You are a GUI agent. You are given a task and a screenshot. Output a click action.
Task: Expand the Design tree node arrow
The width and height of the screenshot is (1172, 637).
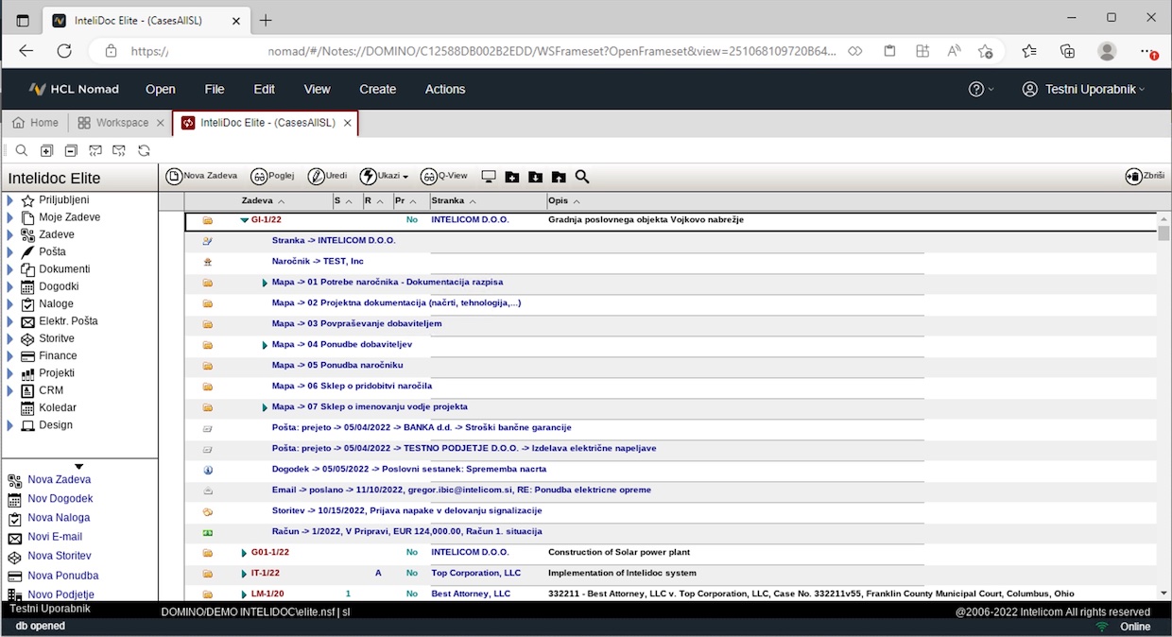coord(10,425)
